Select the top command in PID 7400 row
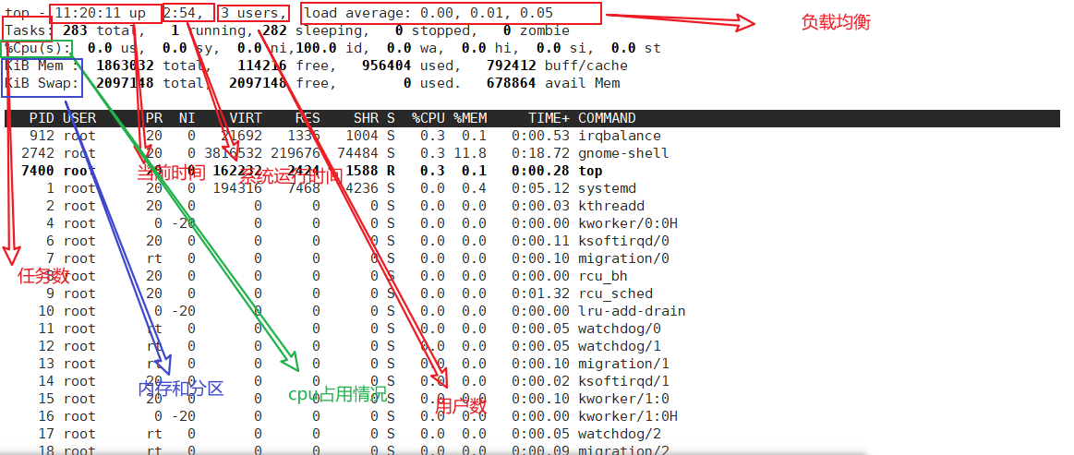The image size is (1074, 455). 590,171
